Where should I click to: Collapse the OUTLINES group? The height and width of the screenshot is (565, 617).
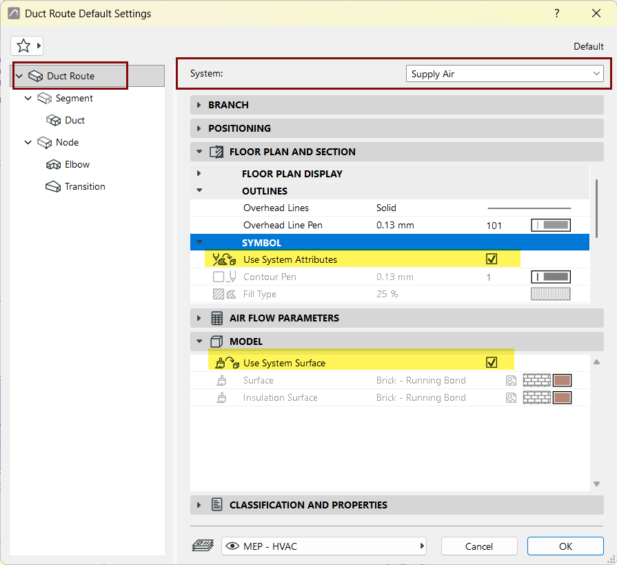(x=199, y=190)
